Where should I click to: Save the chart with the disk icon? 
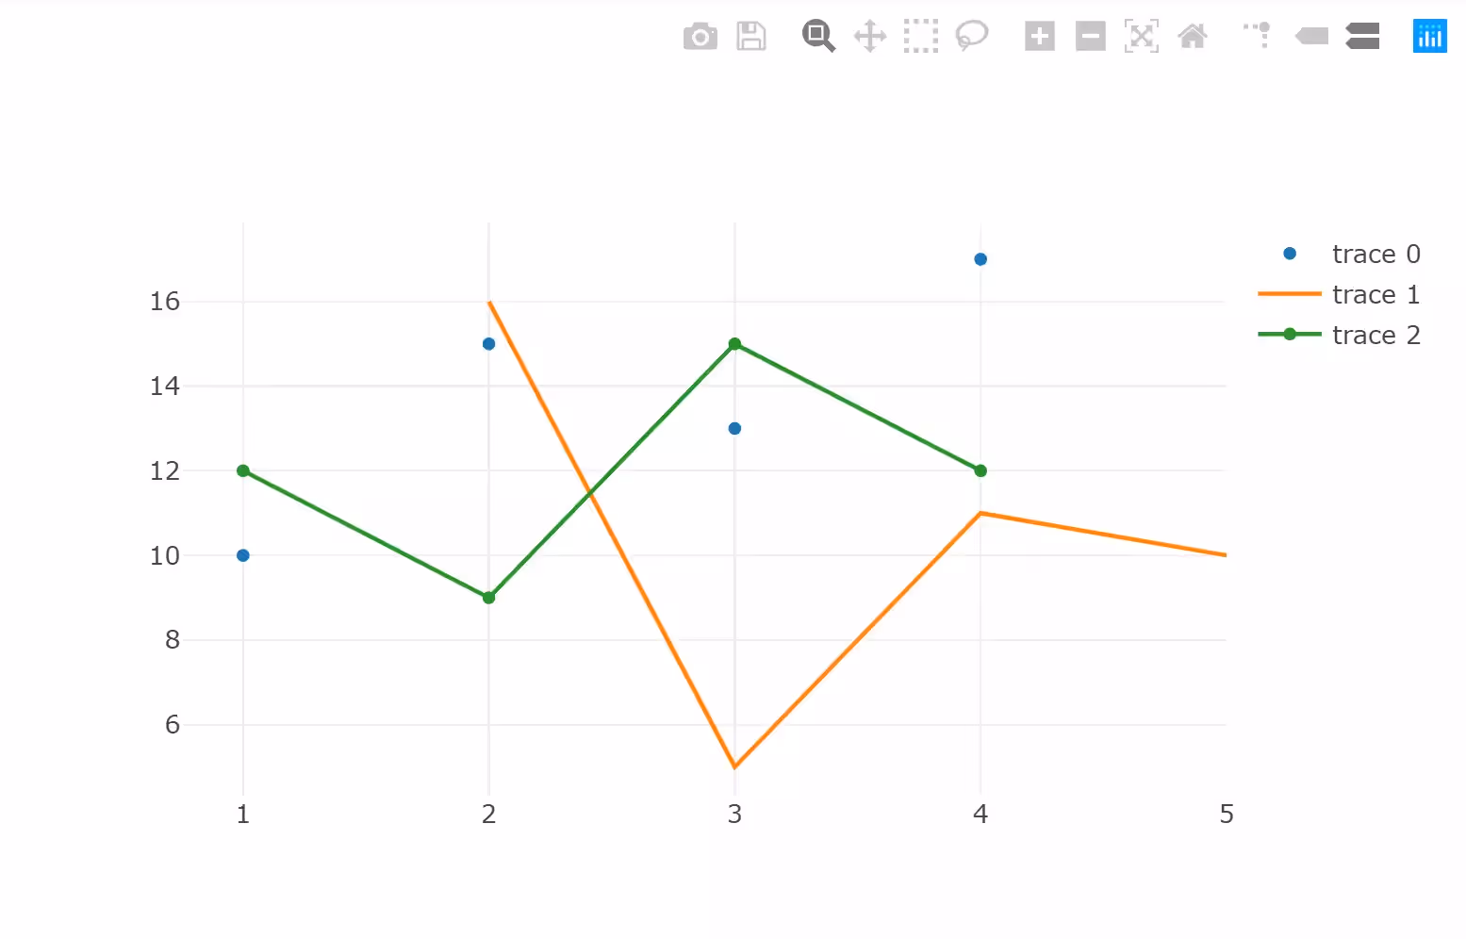click(x=751, y=36)
